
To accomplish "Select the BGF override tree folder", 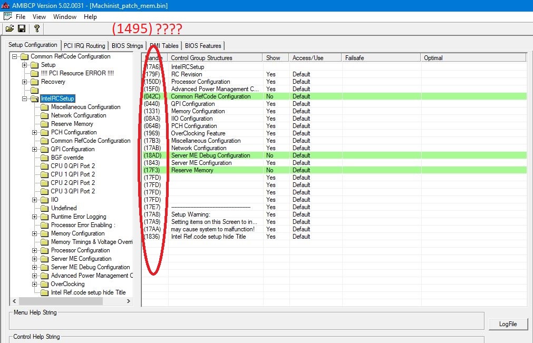I will [x=67, y=158].
